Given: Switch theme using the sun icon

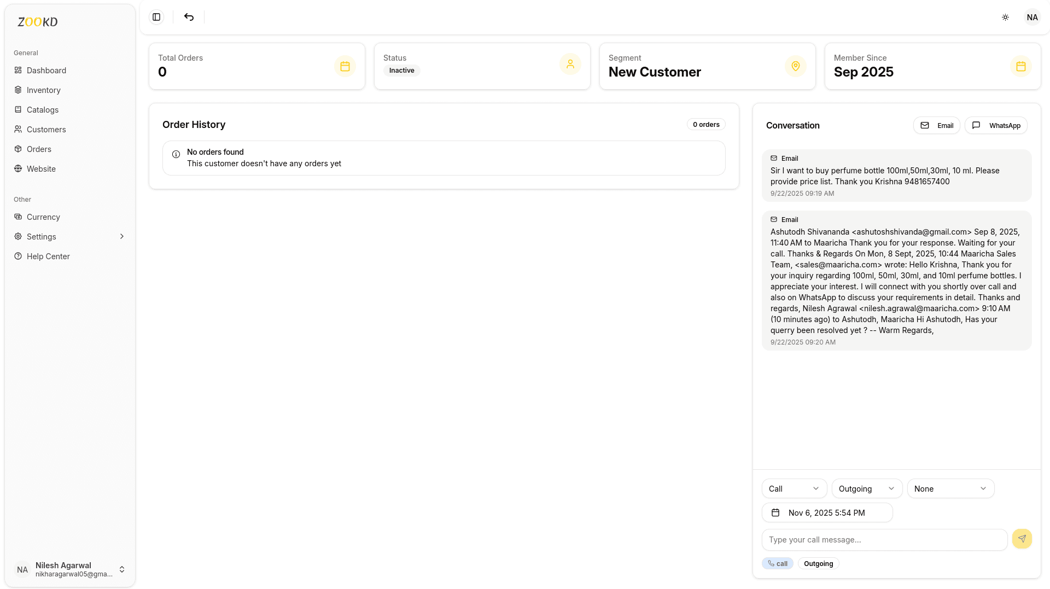Looking at the screenshot, I should click(x=1005, y=17).
